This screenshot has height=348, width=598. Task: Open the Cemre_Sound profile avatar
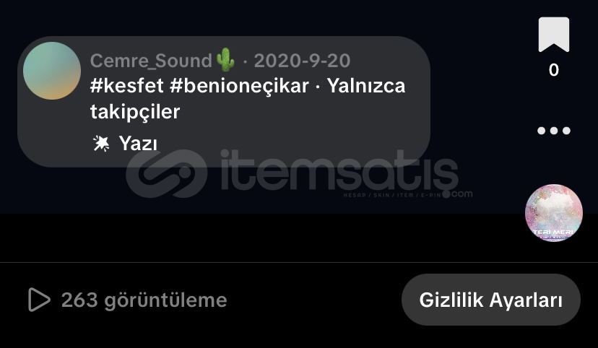click(x=52, y=71)
